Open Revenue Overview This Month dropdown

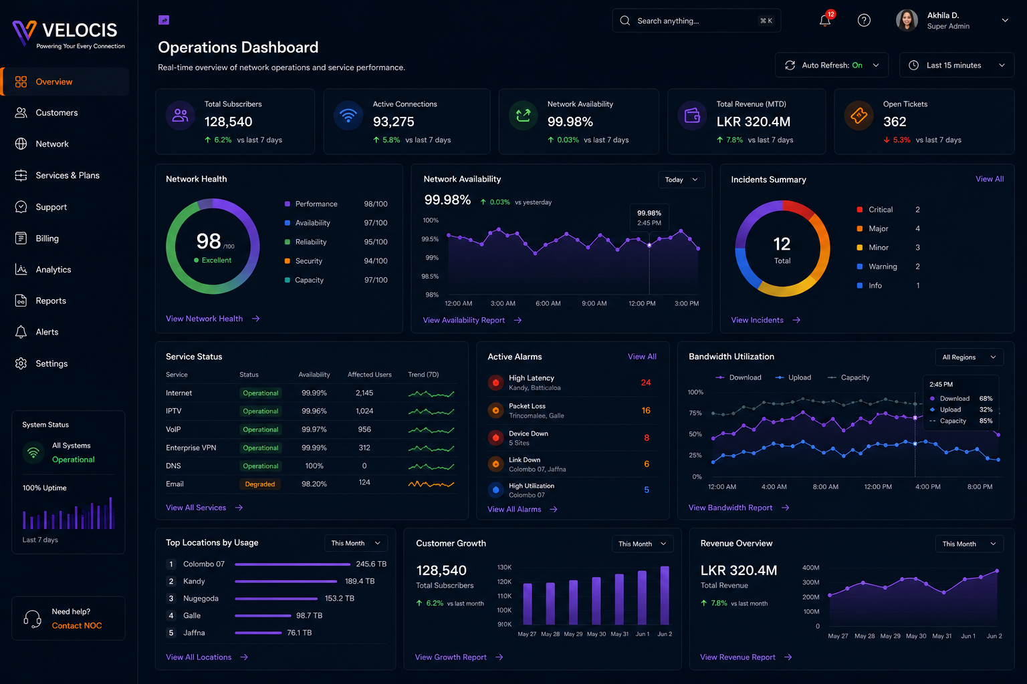(969, 544)
